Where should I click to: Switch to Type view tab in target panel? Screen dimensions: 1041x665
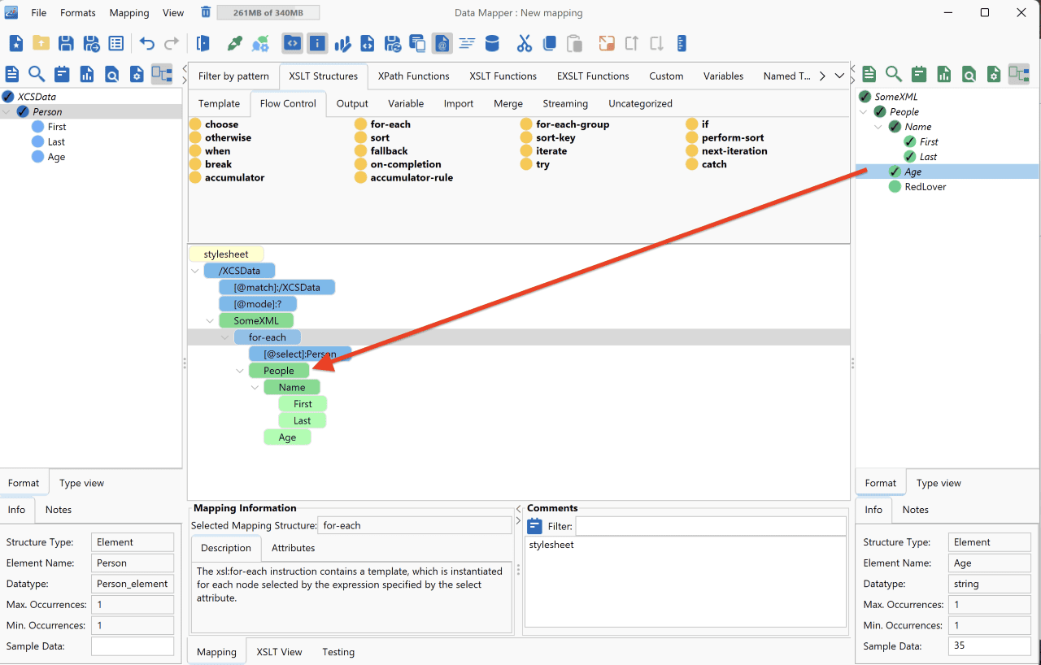[939, 483]
